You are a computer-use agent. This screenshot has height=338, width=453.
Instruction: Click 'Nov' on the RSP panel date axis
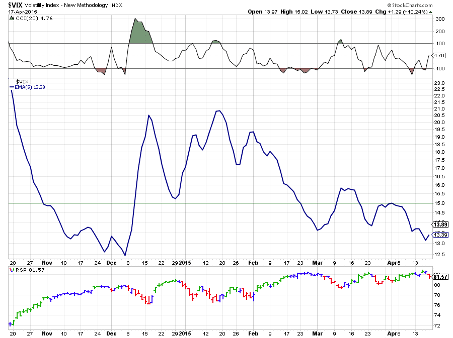coord(47,333)
